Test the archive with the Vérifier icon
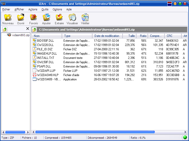189x141 pixels. point(85,17)
